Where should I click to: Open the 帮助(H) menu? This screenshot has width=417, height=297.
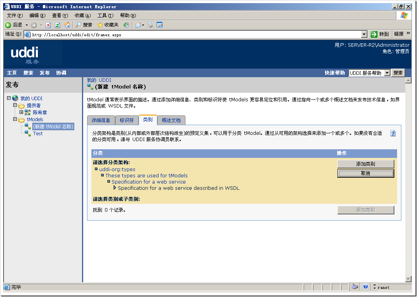[128, 16]
